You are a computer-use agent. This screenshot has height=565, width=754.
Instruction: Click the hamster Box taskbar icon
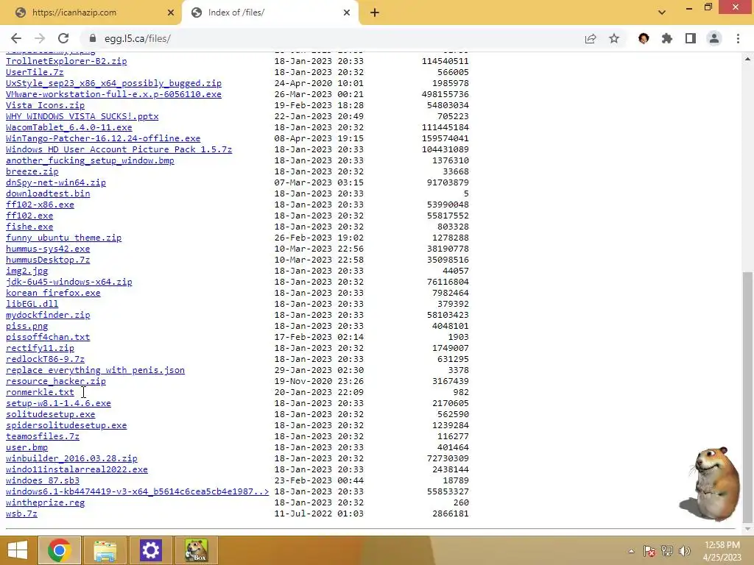(x=196, y=550)
